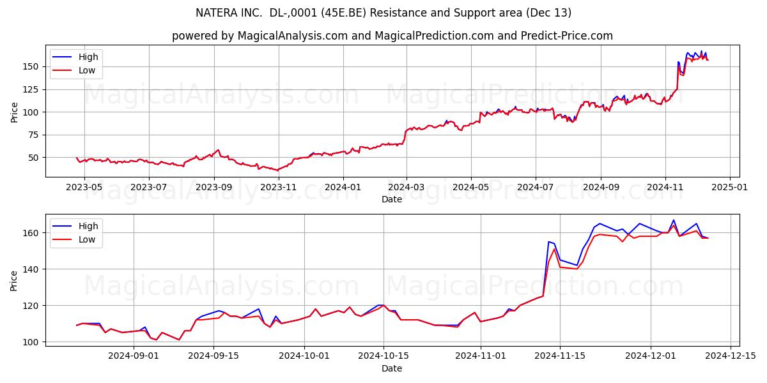Click the '2023-11' tick on top chart
767x383 pixels.
coord(279,187)
